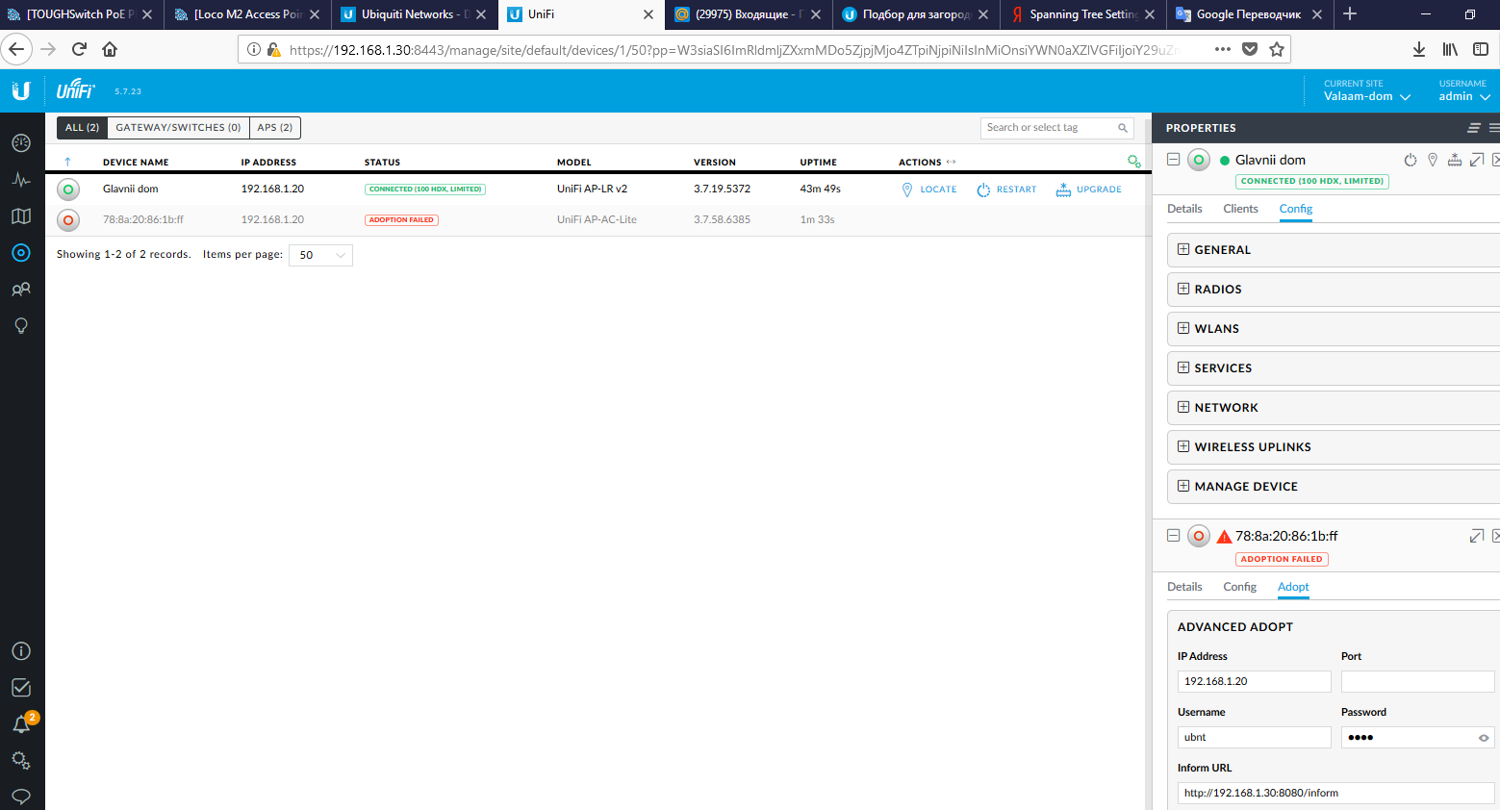Pop out the 78:8a:20:86:1b:ff properties panel
The image size is (1500, 810).
[x=1477, y=536]
